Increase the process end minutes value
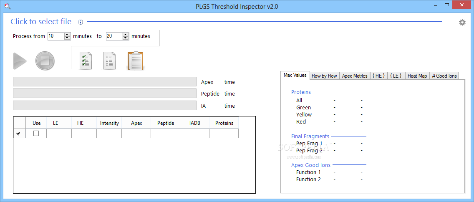Image resolution: width=474 pixels, height=202 pixels. (x=126, y=35)
